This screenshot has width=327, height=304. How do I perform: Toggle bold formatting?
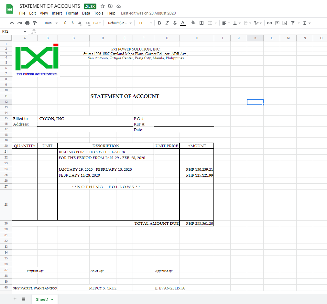(159, 23)
